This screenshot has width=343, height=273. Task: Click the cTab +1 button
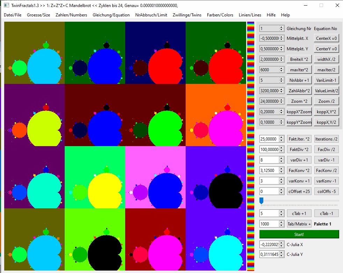299,213
